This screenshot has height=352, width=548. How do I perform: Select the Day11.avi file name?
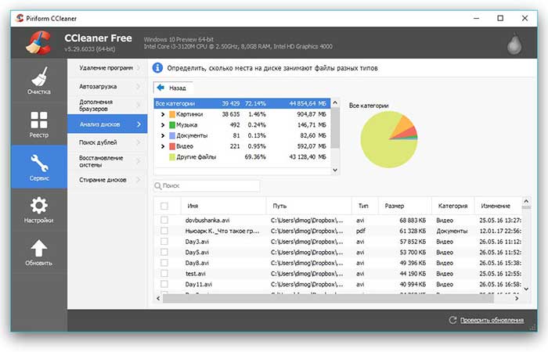(x=199, y=284)
